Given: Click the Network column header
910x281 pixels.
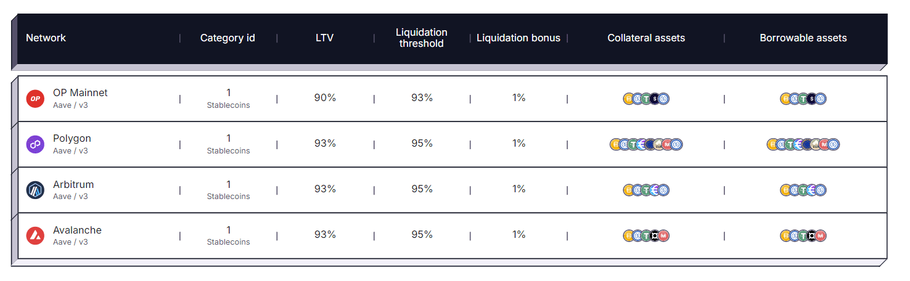Looking at the screenshot, I should tap(46, 38).
